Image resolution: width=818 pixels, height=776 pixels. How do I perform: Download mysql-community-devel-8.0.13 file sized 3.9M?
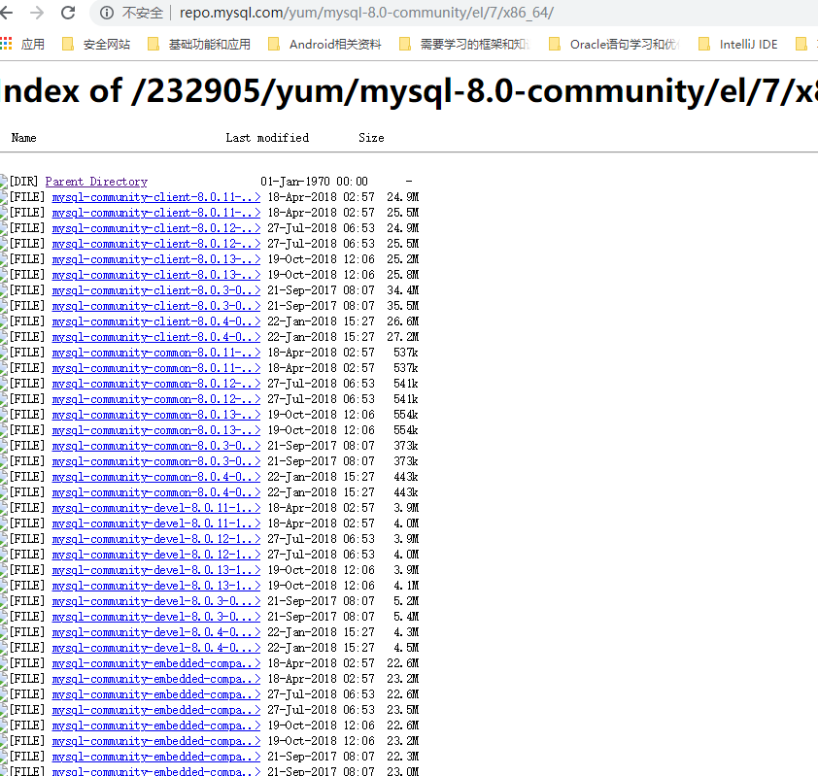coord(156,570)
